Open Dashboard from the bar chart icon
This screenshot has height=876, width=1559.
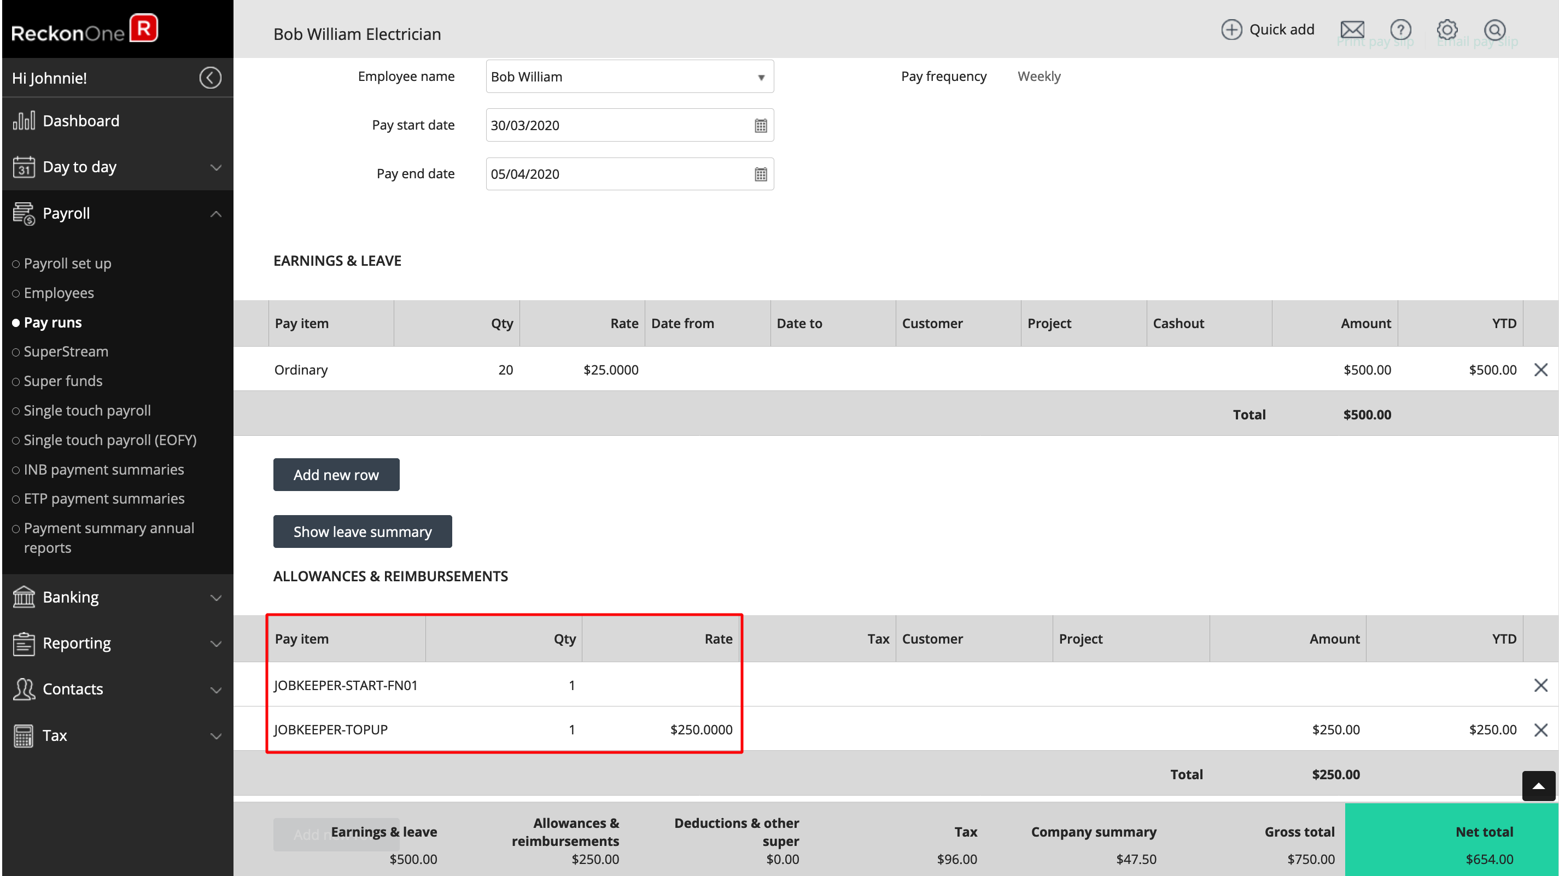coord(24,120)
